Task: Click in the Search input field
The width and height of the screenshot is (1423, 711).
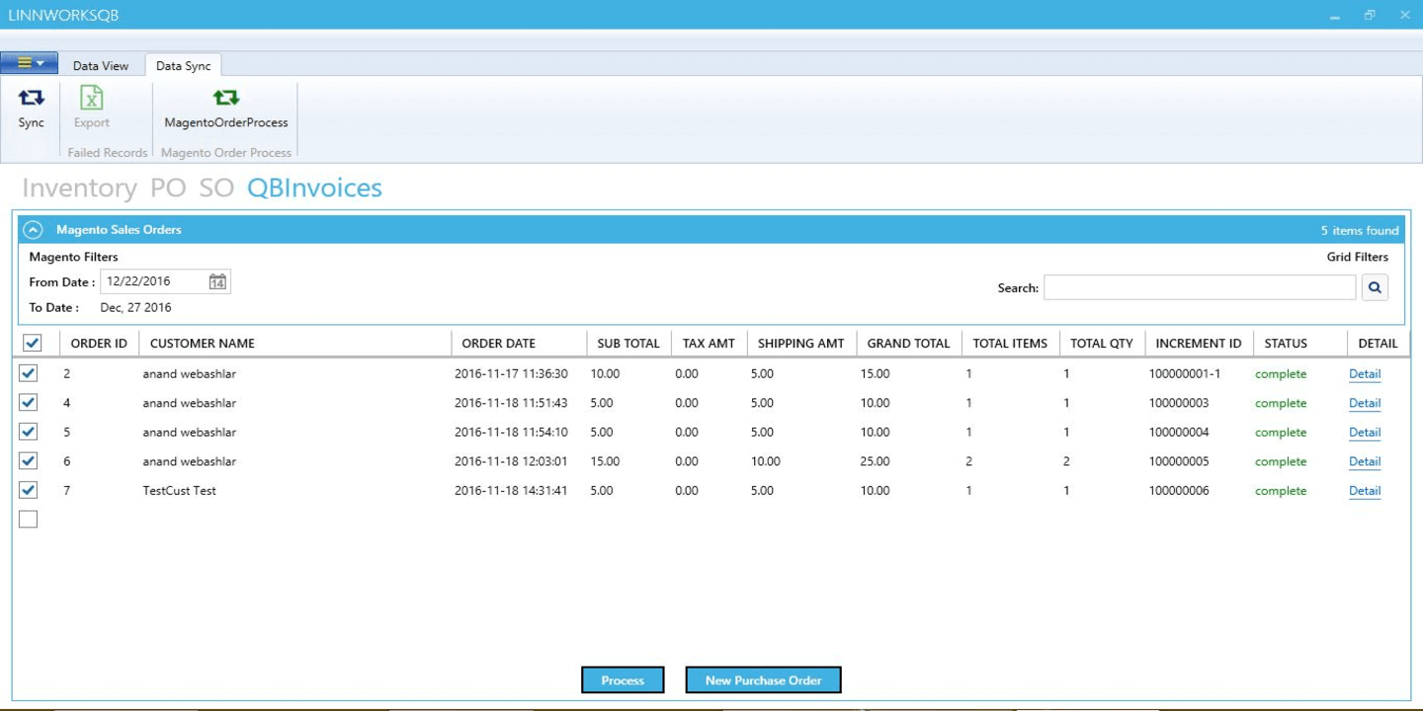Action: coord(1200,287)
